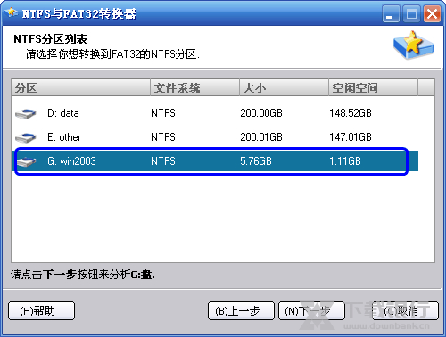Screen dimensions: 446x337
Task: Cancel with the (C)取消 button
Action: click(405, 311)
